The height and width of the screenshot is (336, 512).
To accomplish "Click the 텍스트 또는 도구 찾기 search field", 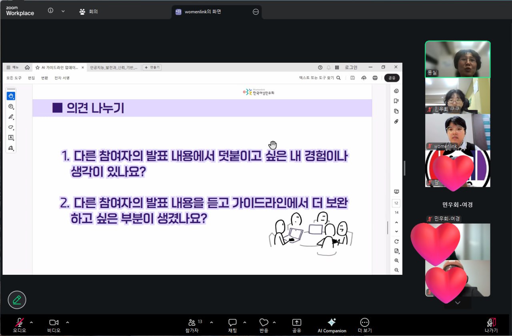I will point(320,78).
